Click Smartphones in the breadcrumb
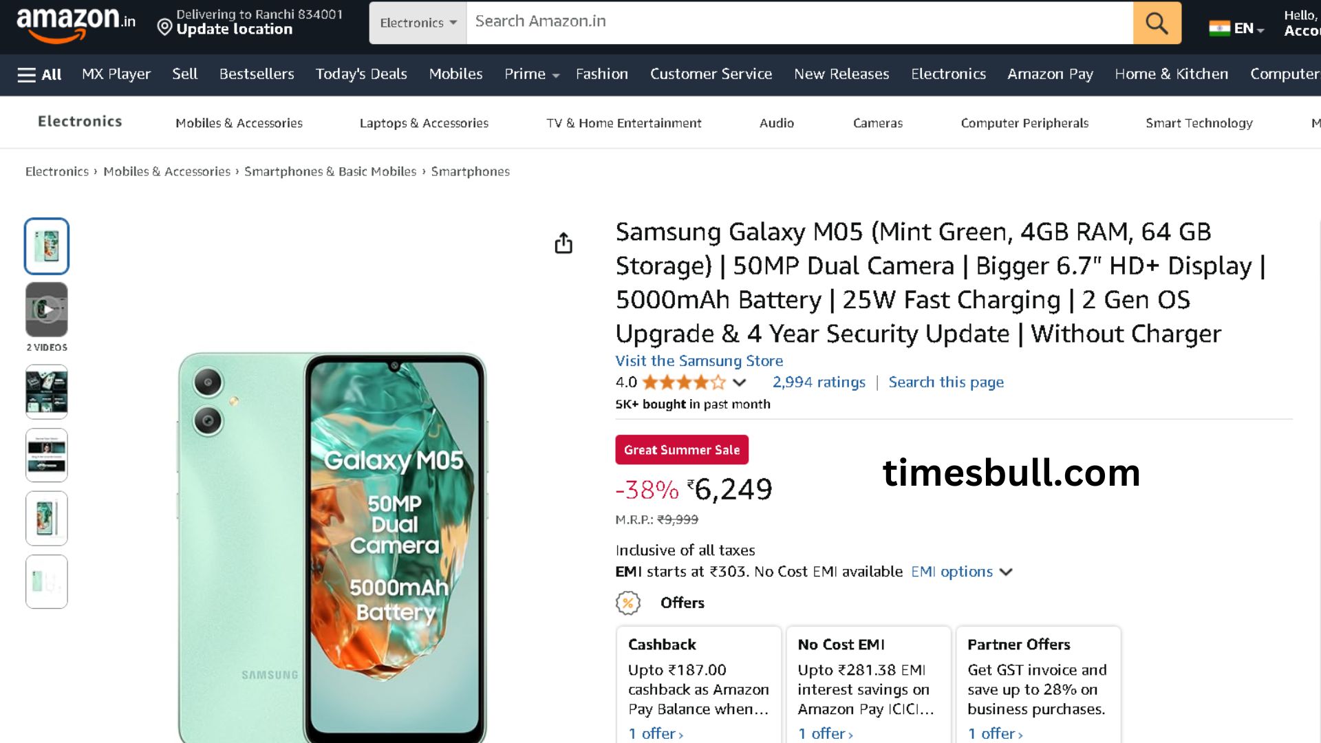 click(470, 171)
